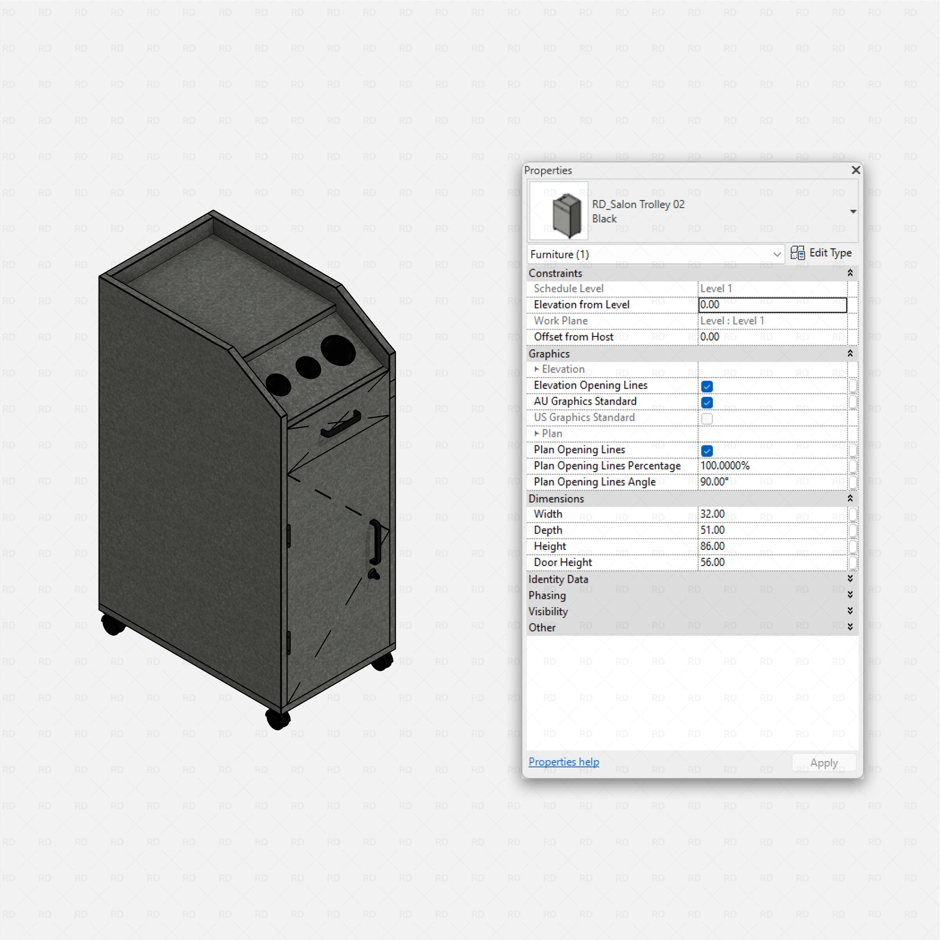The height and width of the screenshot is (940, 940).
Task: Disable the Plan Opening Lines checkbox
Action: tap(707, 451)
